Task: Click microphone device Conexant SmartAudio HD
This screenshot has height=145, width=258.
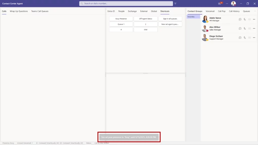Action: 48,143
